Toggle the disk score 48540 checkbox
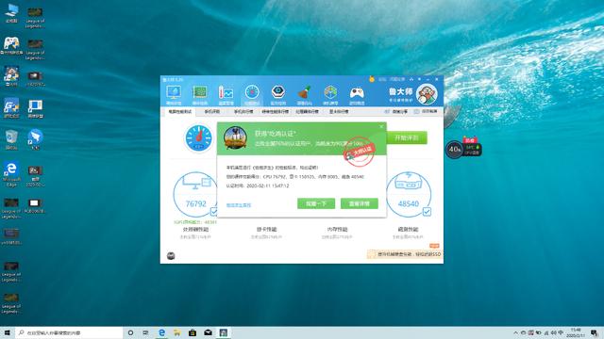The width and height of the screenshot is (604, 339). (x=427, y=211)
